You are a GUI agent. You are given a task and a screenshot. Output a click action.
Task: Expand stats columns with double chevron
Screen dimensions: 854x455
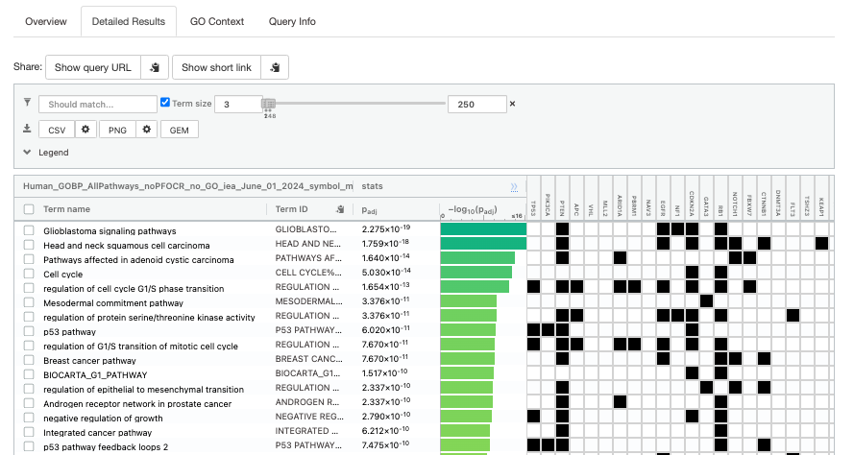click(x=514, y=186)
